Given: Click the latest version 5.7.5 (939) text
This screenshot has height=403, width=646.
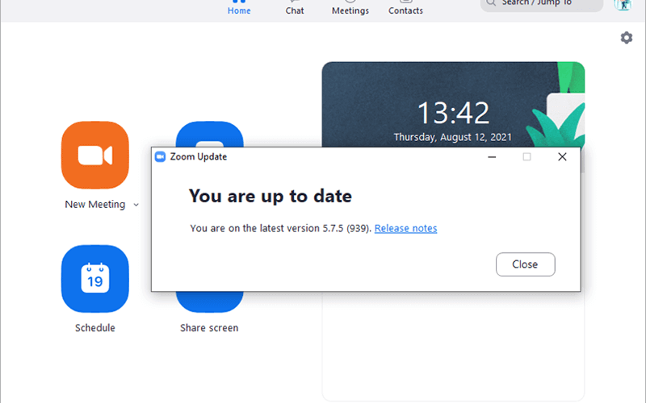Looking at the screenshot, I should click(280, 228).
